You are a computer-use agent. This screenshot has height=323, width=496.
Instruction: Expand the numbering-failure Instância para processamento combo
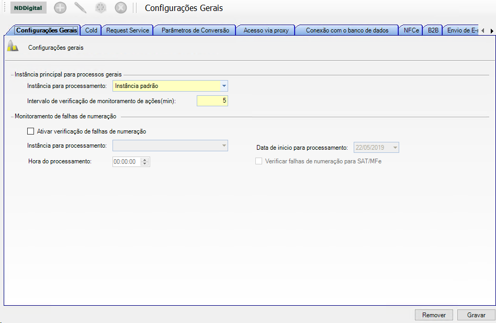tap(223, 146)
